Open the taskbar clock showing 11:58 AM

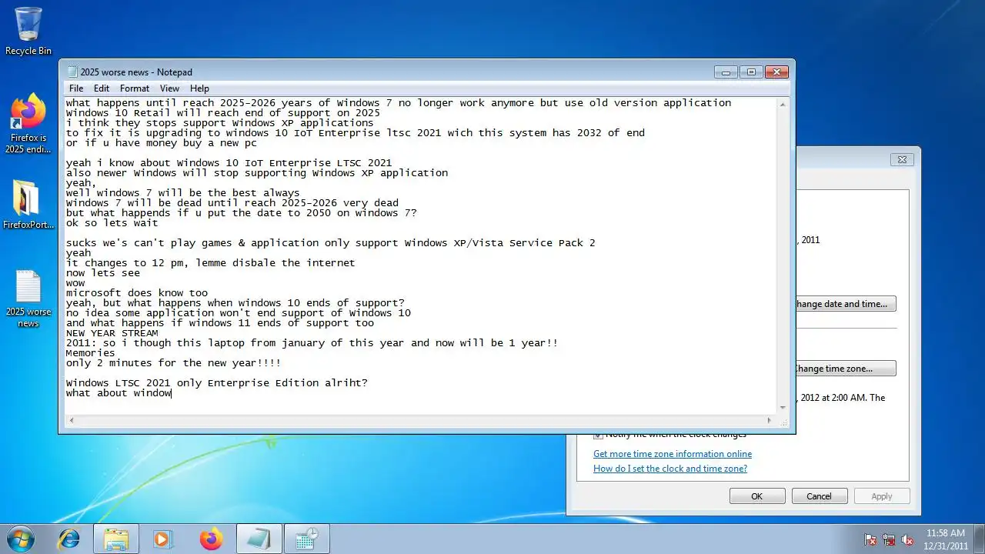[946, 539]
